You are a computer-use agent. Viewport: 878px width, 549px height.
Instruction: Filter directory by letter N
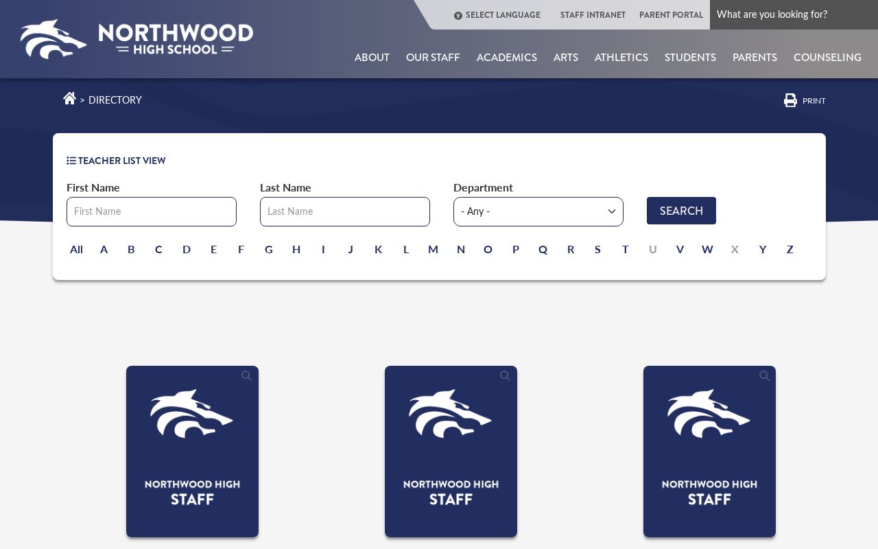[461, 249]
